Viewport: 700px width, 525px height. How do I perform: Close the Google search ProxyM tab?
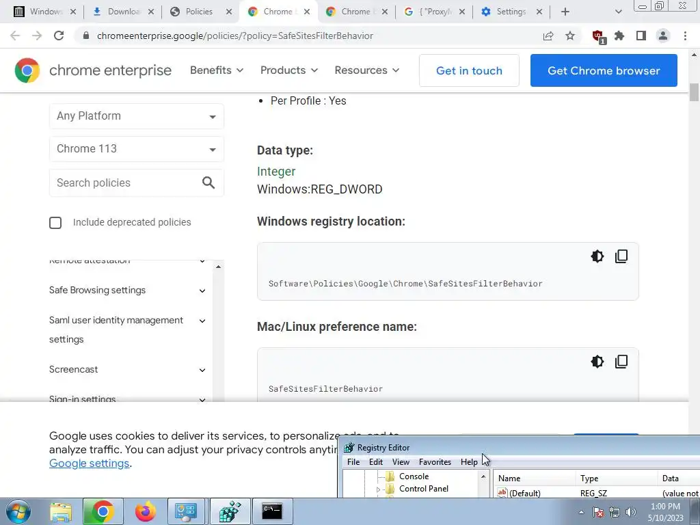point(461,12)
